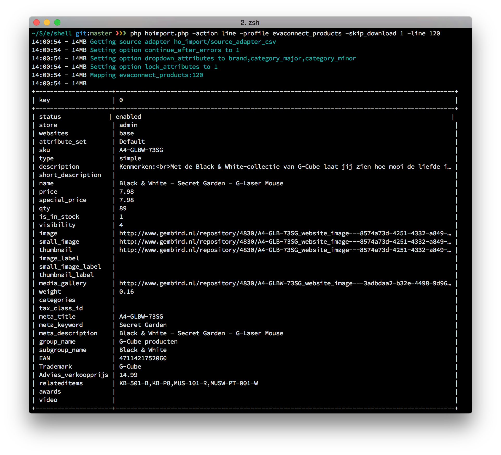This screenshot has height=455, width=501.
Task: Click the Advies_verkoopprijs value 14.99
Action: pos(128,375)
